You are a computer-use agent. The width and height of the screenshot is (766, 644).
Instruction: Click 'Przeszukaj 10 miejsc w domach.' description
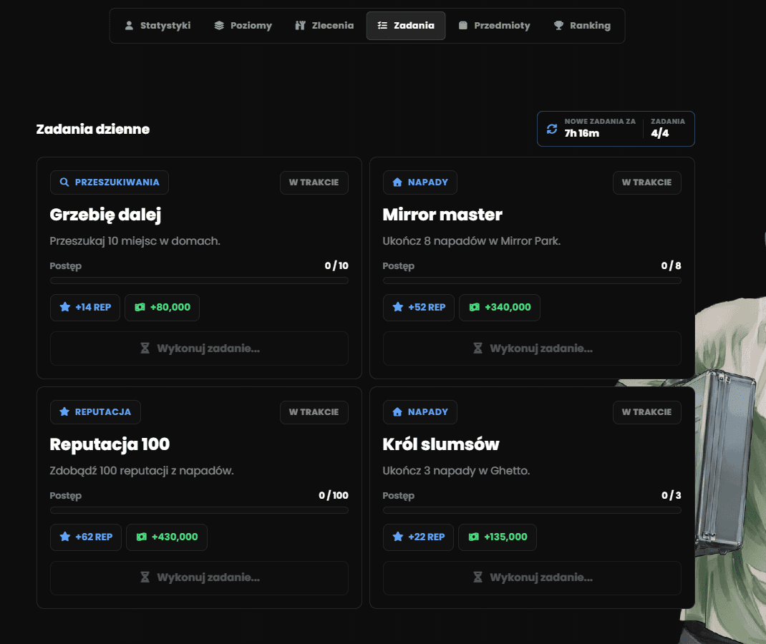[x=135, y=241]
